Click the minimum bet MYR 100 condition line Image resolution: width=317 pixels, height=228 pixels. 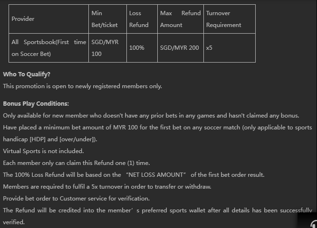(x=157, y=128)
